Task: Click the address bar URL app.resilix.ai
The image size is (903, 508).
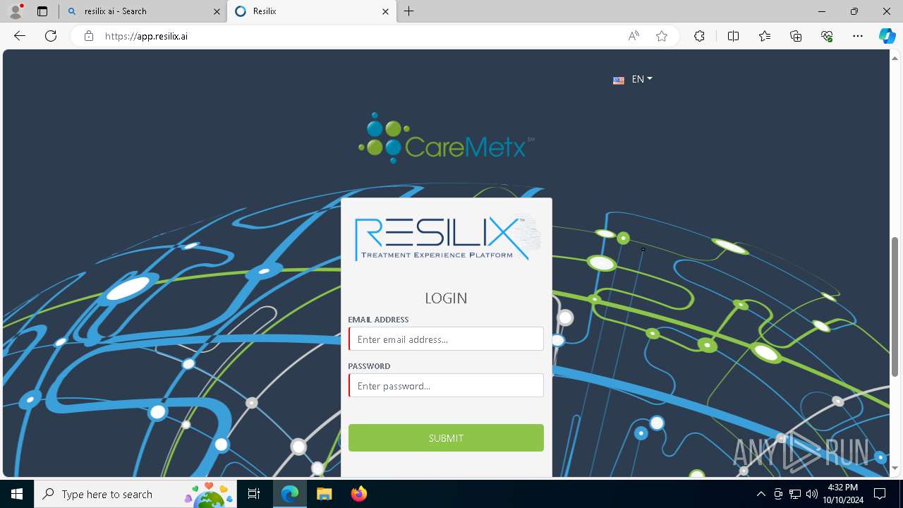Action: pos(146,36)
